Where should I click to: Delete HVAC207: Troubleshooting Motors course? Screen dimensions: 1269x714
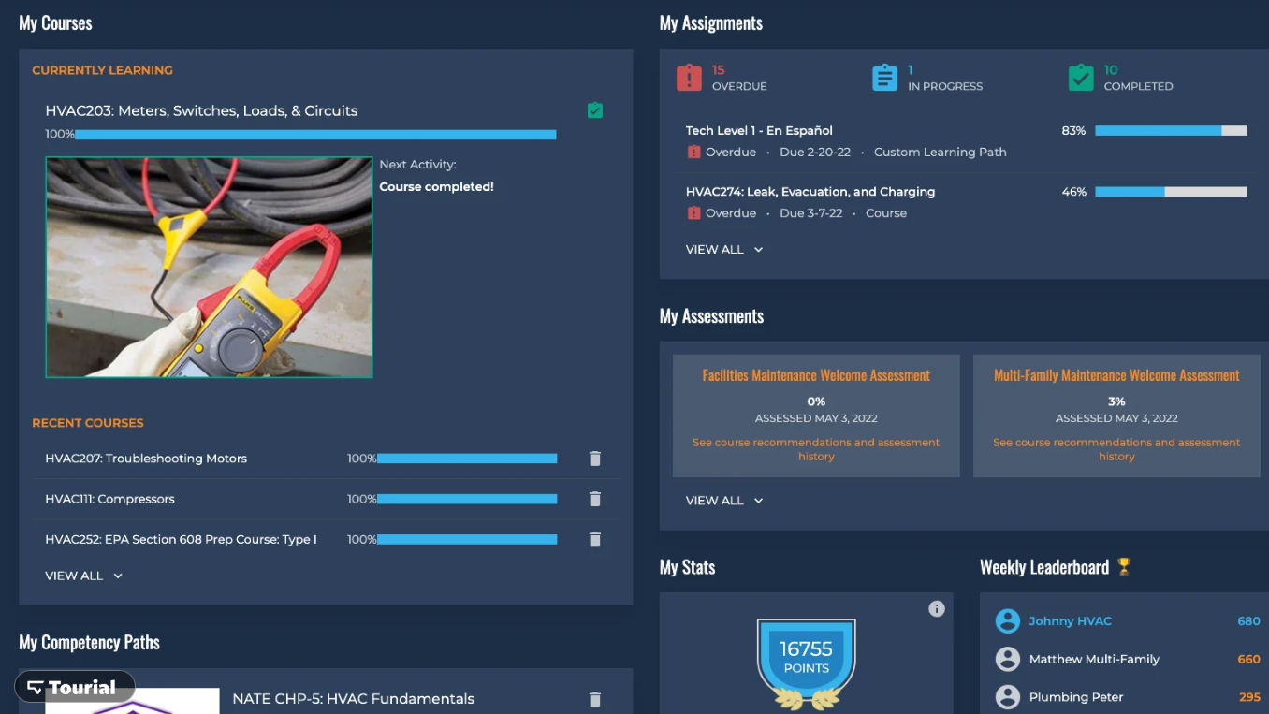(x=595, y=459)
